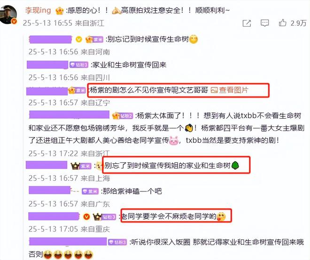Click 李现ing profile avatar

[x=8, y=15]
